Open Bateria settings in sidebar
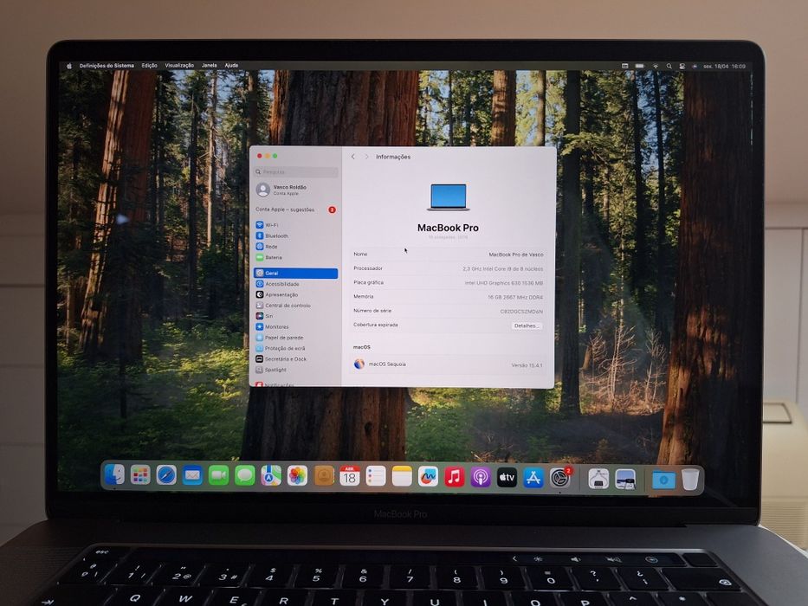This screenshot has height=606, width=808. [296, 258]
